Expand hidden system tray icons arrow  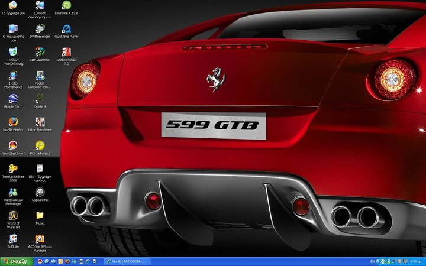click(x=378, y=261)
